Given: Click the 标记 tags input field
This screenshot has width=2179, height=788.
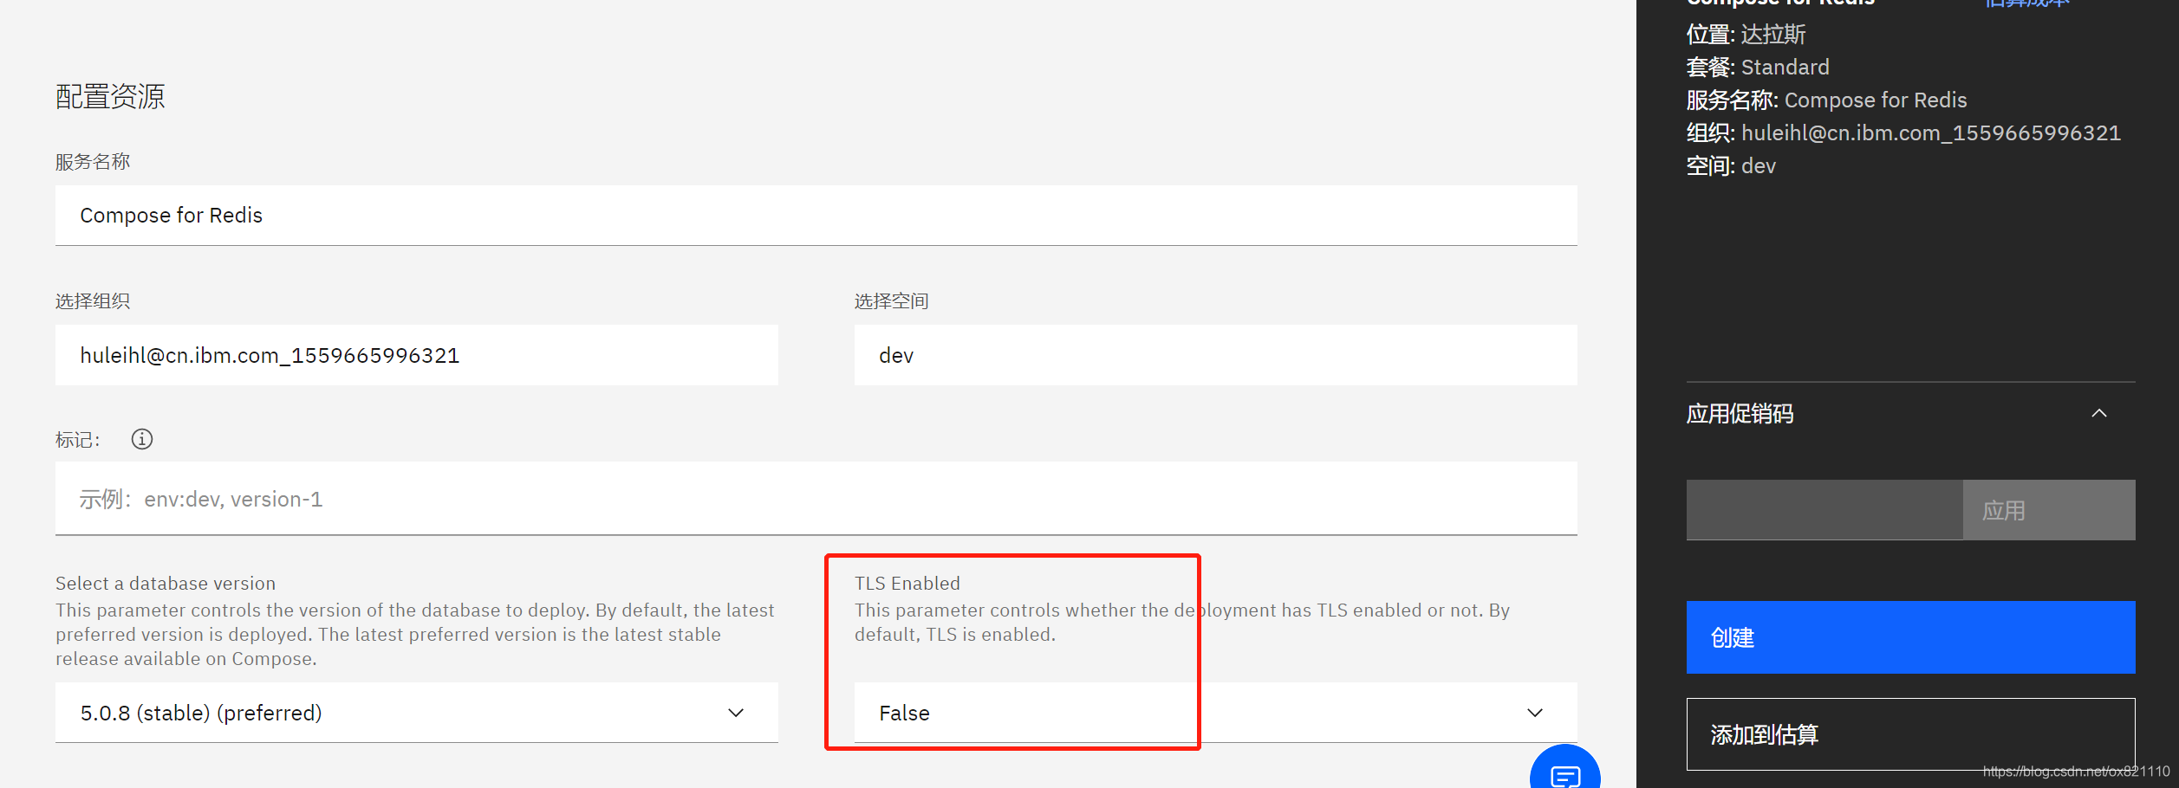Looking at the screenshot, I should point(816,498).
